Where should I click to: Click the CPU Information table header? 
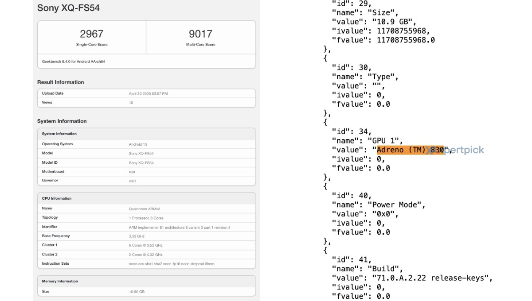point(57,198)
